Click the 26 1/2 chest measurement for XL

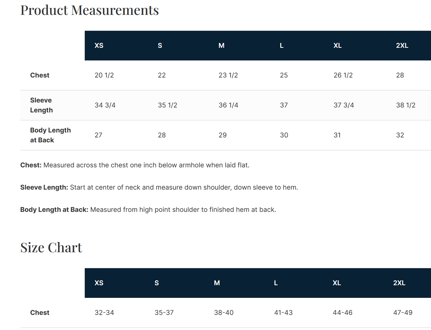click(x=343, y=75)
